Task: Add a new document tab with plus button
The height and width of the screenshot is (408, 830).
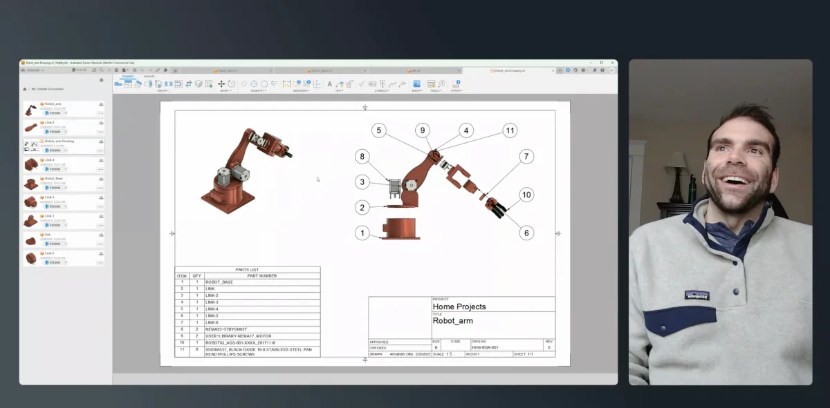Action: coord(560,70)
